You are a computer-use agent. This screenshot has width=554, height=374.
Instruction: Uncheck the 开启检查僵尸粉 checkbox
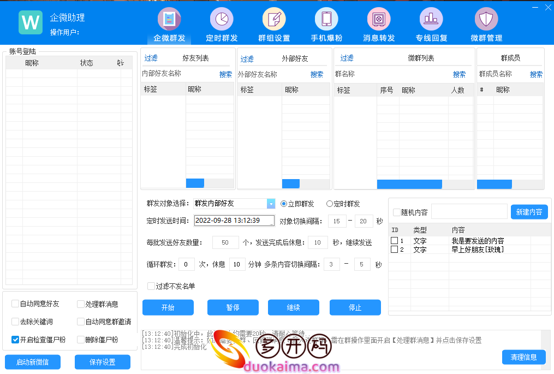15,340
